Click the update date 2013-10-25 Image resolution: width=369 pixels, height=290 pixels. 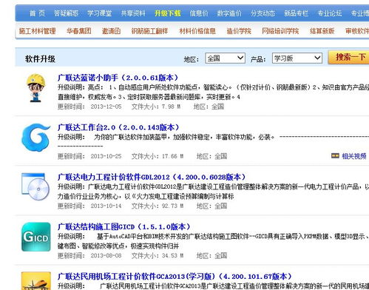pos(106,156)
